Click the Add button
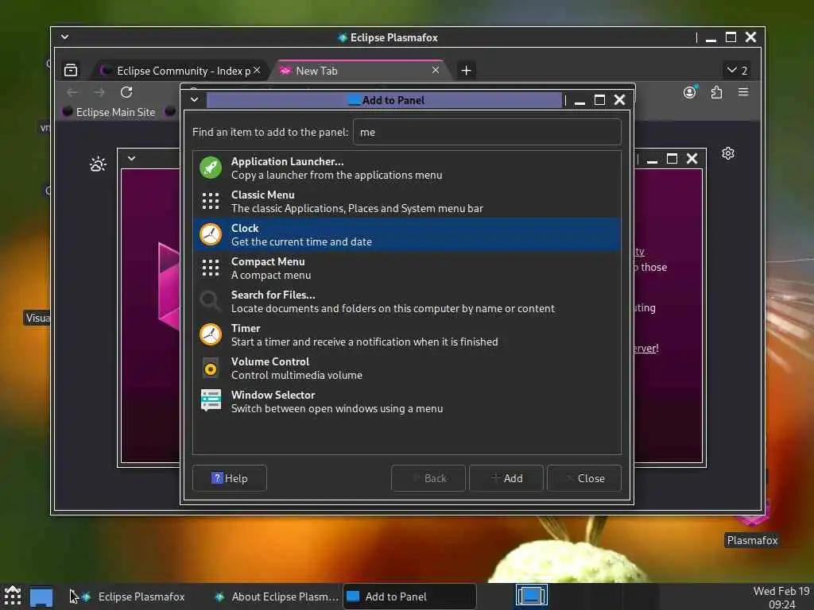814x610 pixels. pyautogui.click(x=506, y=478)
